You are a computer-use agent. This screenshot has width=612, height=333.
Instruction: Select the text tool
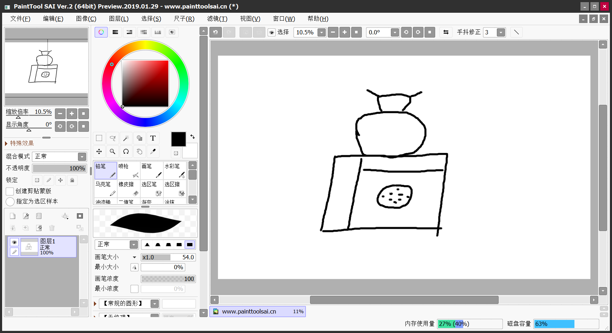pyautogui.click(x=153, y=138)
